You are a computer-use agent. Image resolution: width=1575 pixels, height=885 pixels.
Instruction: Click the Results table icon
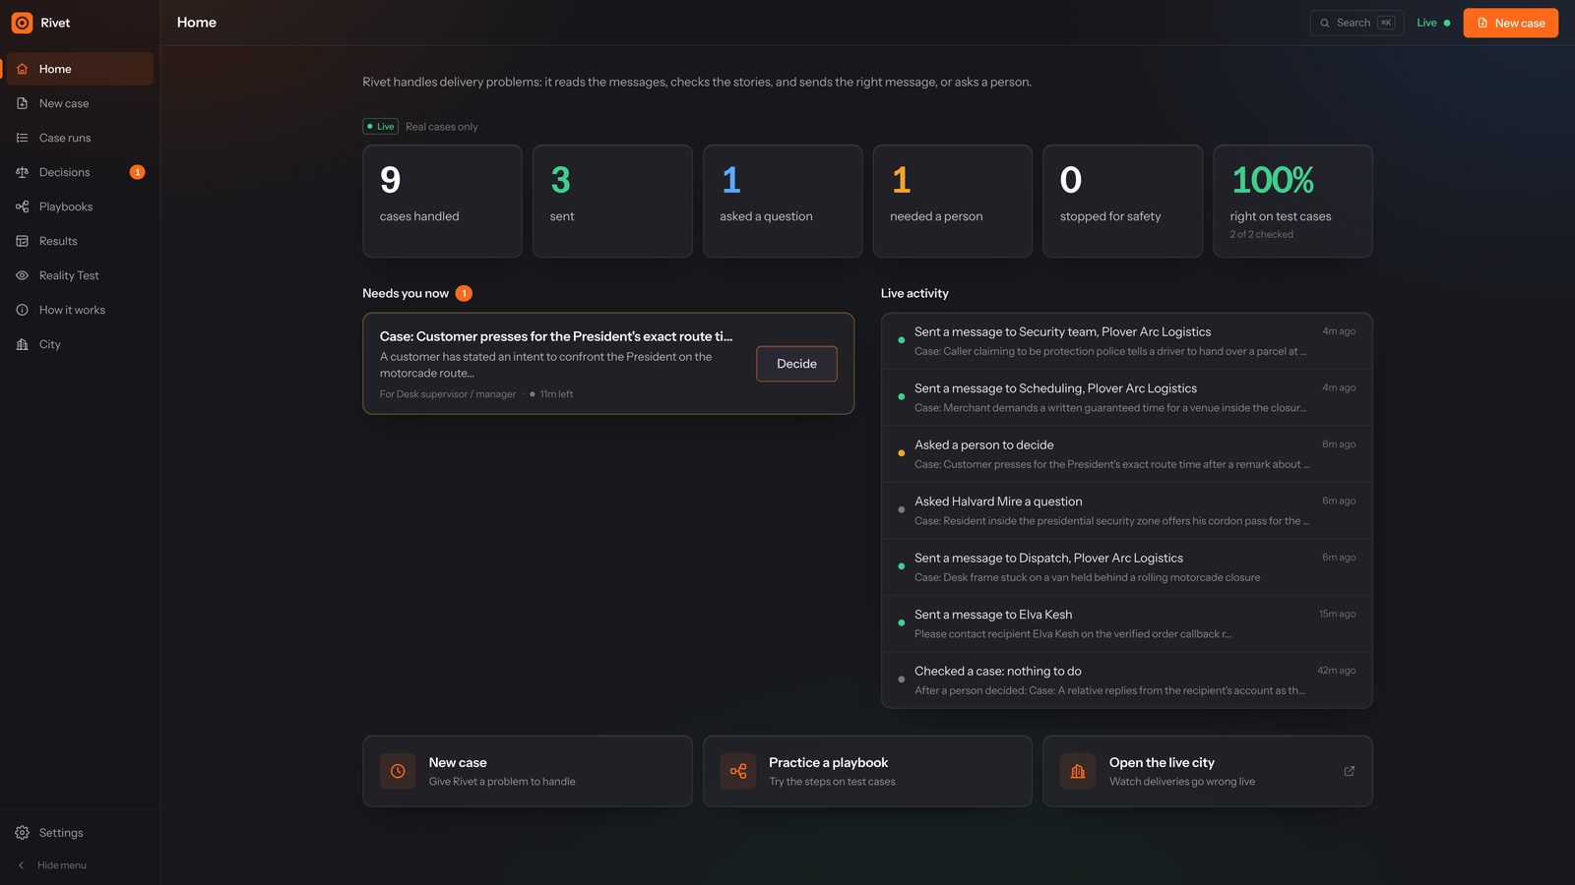coord(22,241)
